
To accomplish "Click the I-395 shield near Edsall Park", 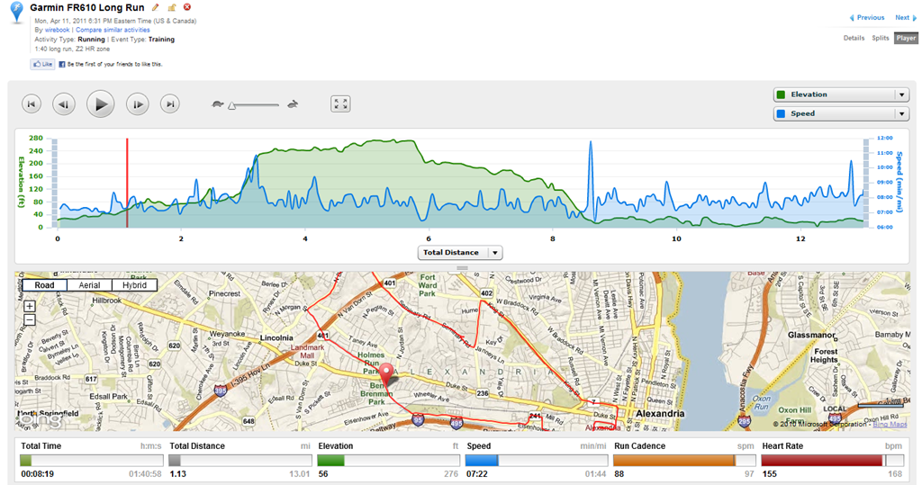I will point(220,391).
